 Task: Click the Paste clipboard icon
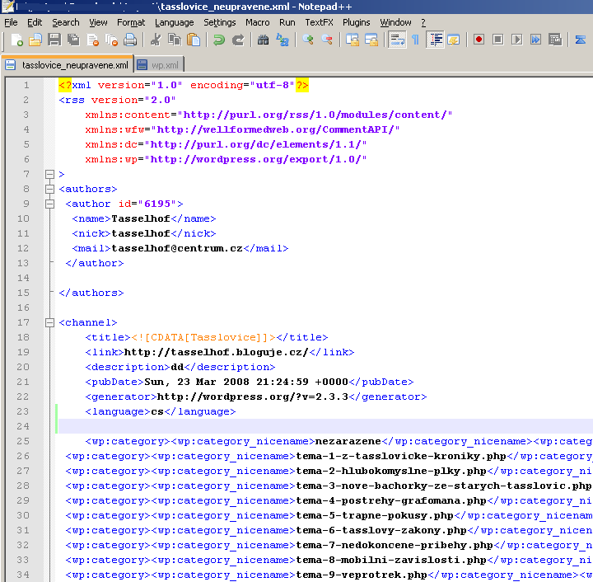point(194,40)
